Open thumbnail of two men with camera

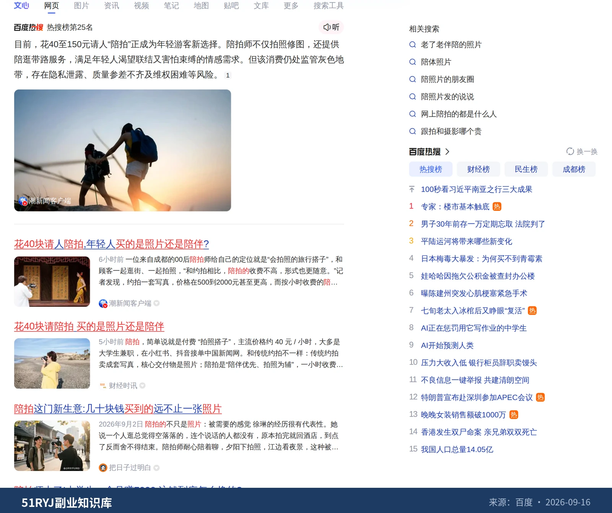52,446
